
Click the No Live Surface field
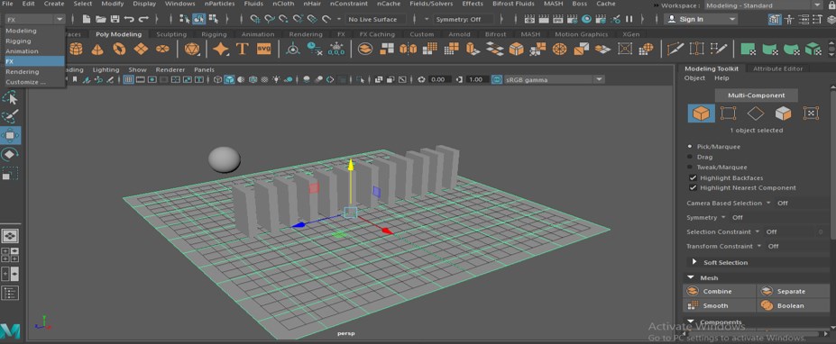[x=375, y=19]
